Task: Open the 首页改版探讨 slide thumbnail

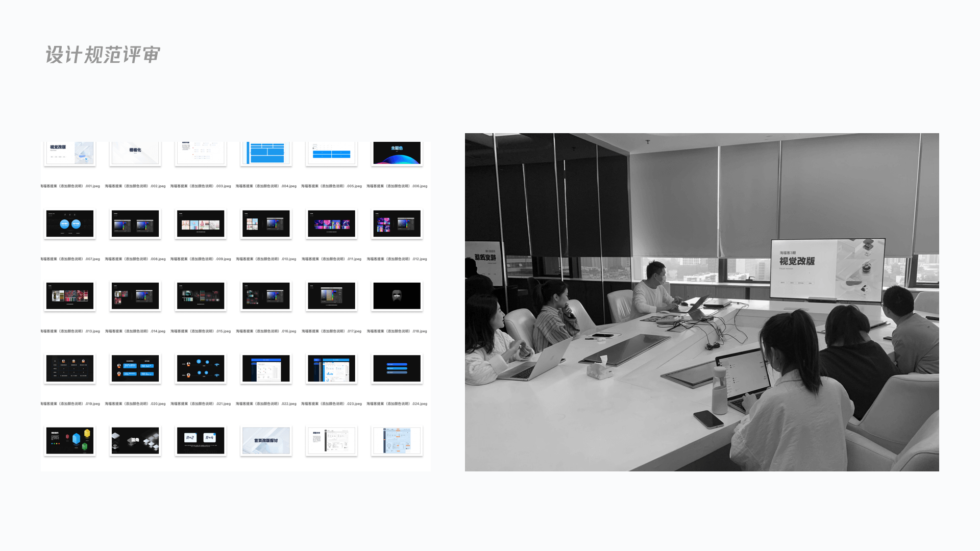Action: tap(266, 441)
